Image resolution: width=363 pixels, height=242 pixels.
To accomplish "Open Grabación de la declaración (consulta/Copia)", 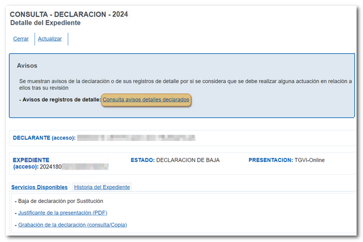I will tap(72, 224).
